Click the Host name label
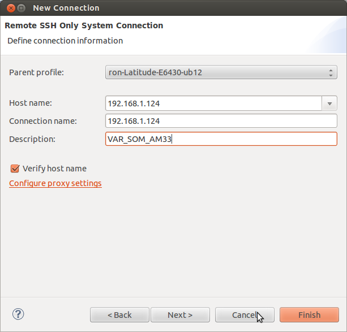The height and width of the screenshot is (332, 347). click(31, 103)
